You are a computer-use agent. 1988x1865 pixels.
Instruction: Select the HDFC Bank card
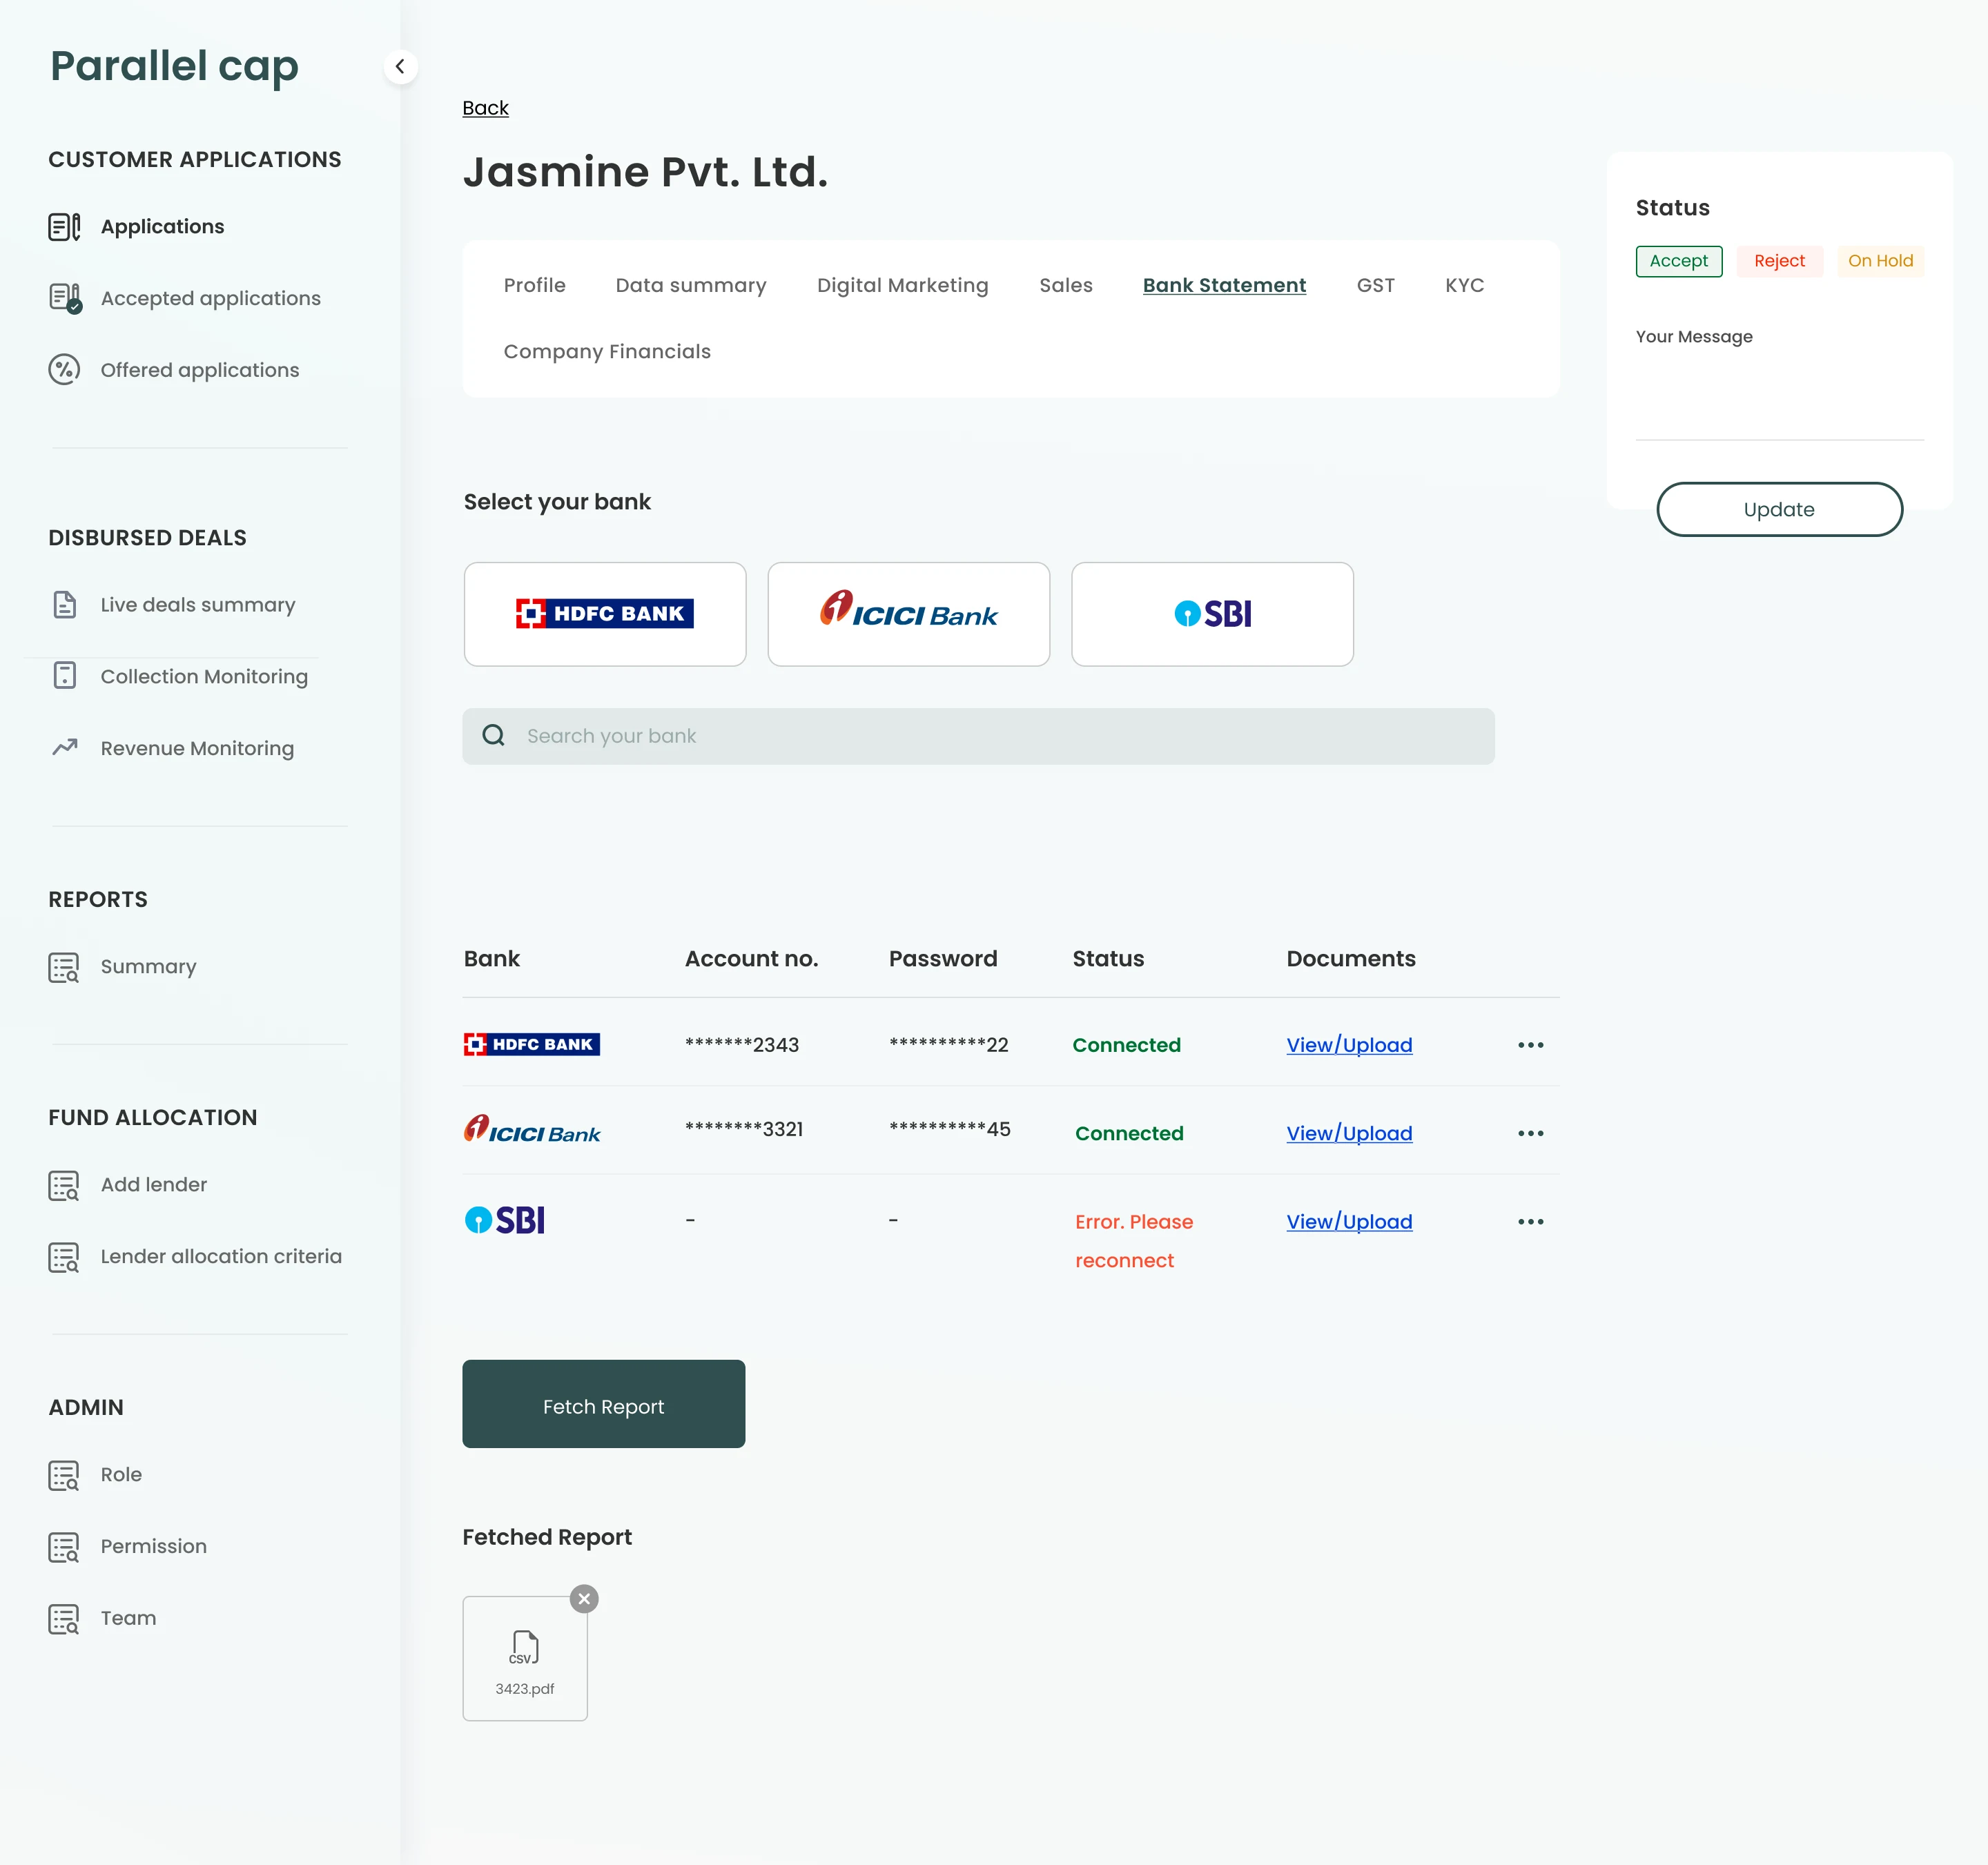(605, 614)
